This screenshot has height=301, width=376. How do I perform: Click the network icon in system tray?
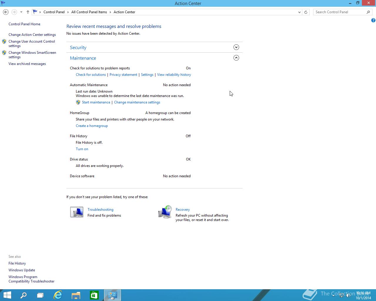(x=341, y=295)
